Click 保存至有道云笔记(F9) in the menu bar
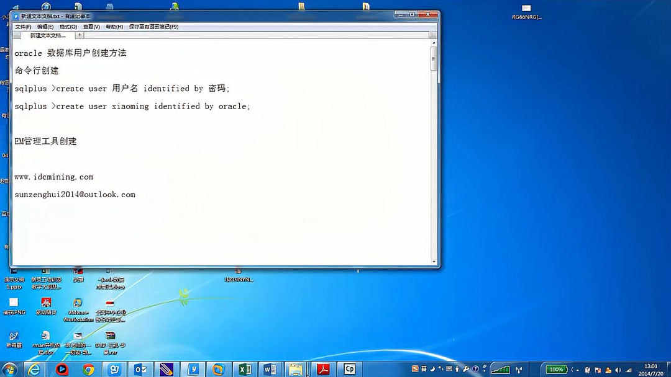671x377 pixels. [151, 27]
